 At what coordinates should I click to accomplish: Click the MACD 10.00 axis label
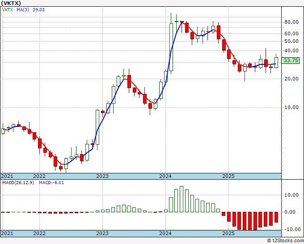tap(291, 195)
